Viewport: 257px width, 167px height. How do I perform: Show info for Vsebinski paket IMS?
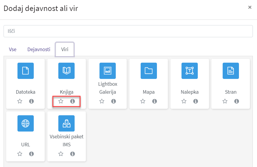click(73, 154)
